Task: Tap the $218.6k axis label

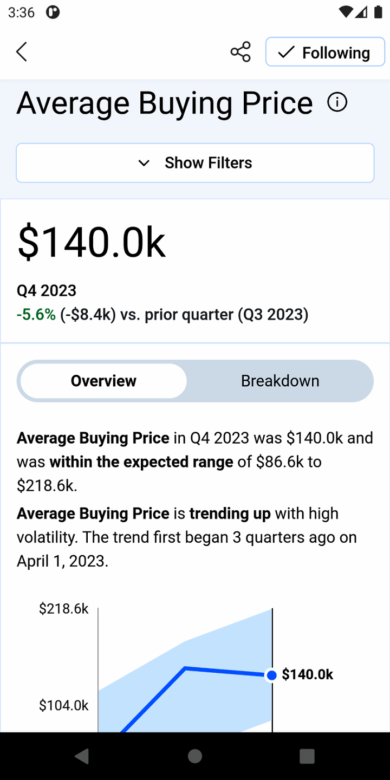Action: 63,609
